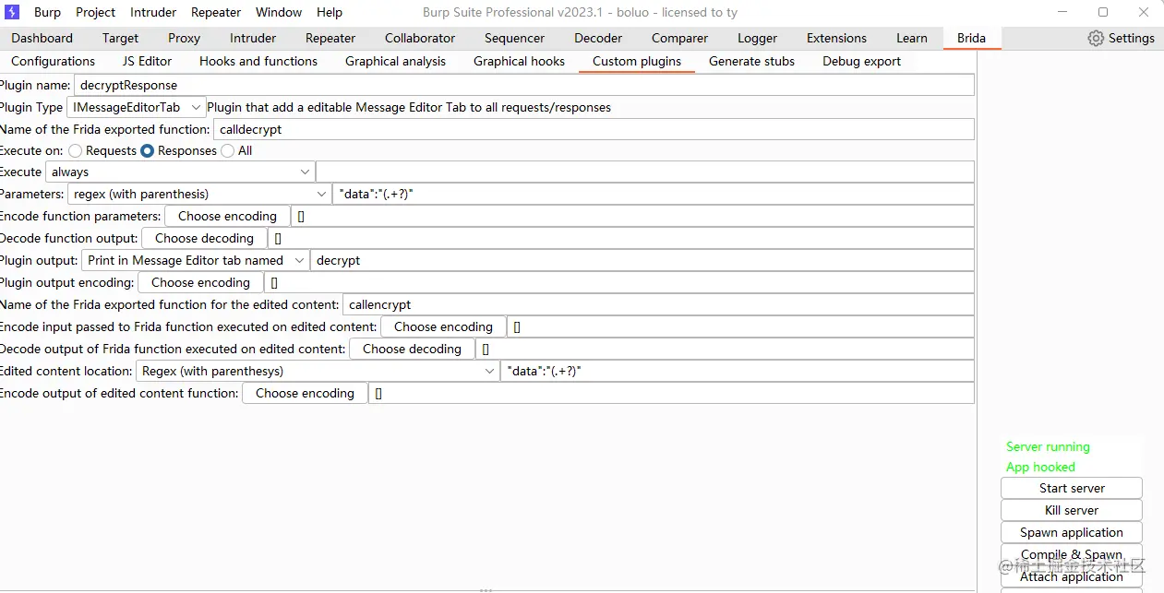This screenshot has width=1164, height=593.
Task: Open the JS Editor sub-tab
Action: coord(147,61)
